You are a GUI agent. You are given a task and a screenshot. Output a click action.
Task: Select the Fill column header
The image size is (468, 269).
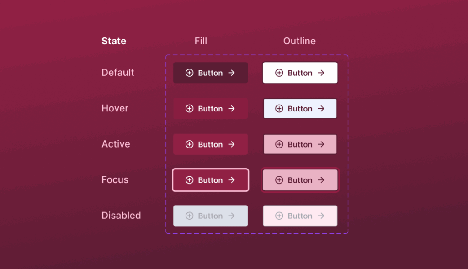(201, 41)
